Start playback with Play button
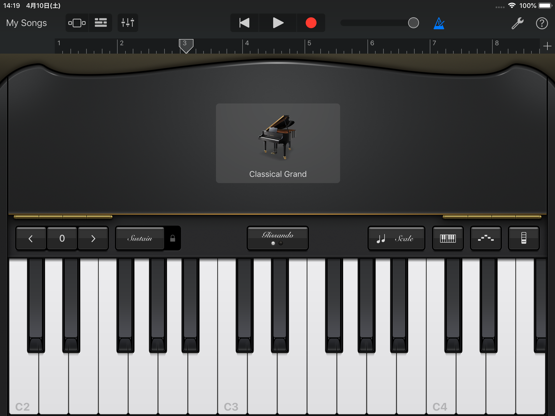Screen dimensions: 555x416 tap(278, 23)
